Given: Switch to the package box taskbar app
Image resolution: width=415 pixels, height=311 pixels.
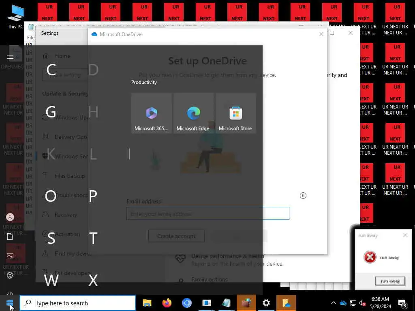Looking at the screenshot, I should tap(246, 303).
